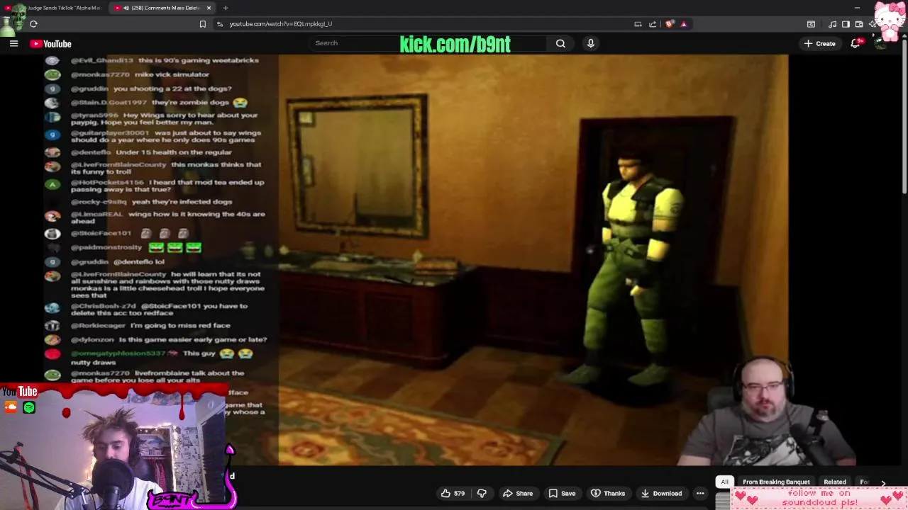908x510 pixels.
Task: Click the youtube.com address bar URL
Action: point(280,24)
